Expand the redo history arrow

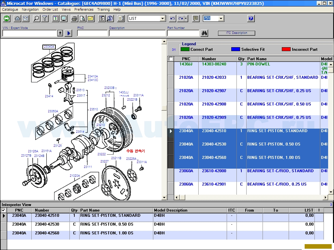pyautogui.click(x=186, y=19)
